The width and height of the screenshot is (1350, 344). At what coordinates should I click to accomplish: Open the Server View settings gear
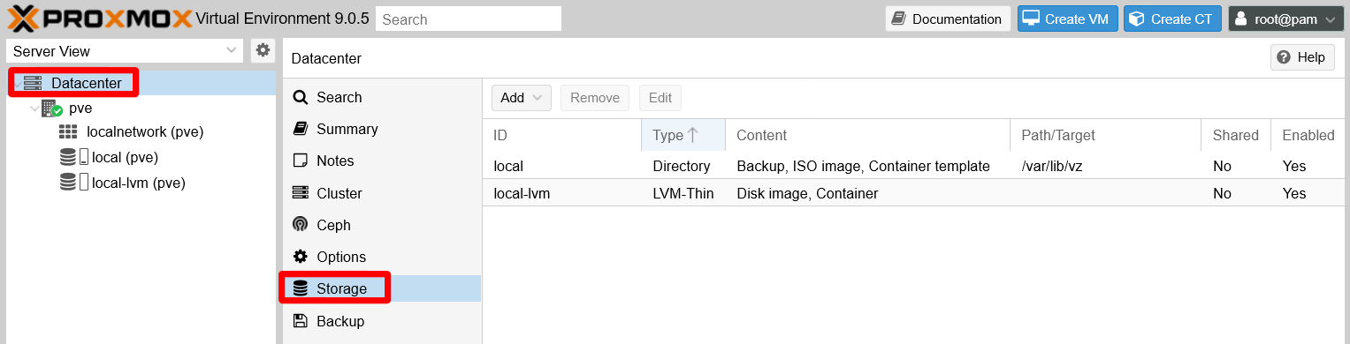(263, 50)
